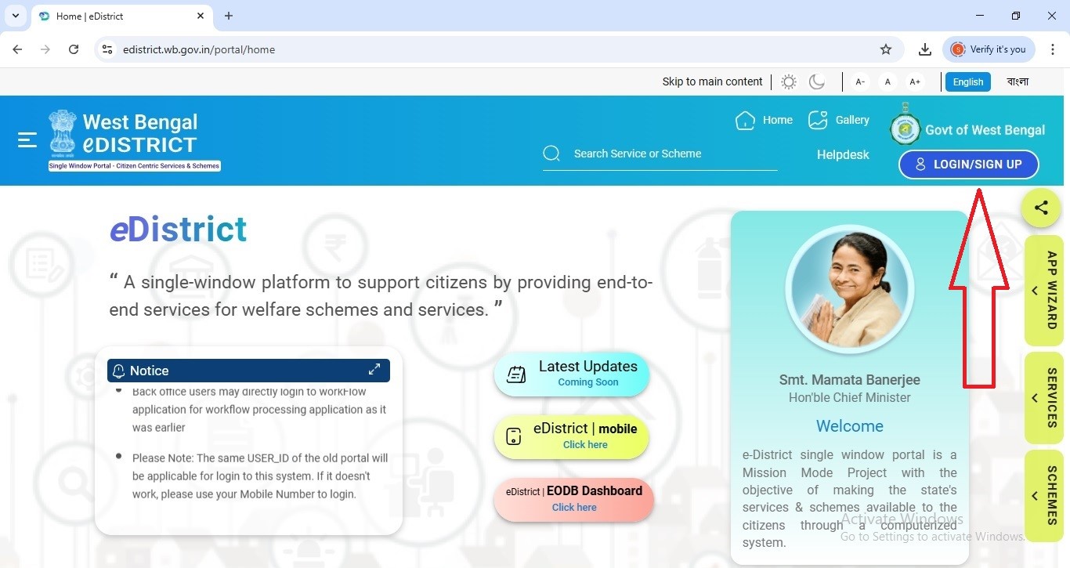Decrease font size with A- button
The height and width of the screenshot is (568, 1070).
(x=860, y=81)
